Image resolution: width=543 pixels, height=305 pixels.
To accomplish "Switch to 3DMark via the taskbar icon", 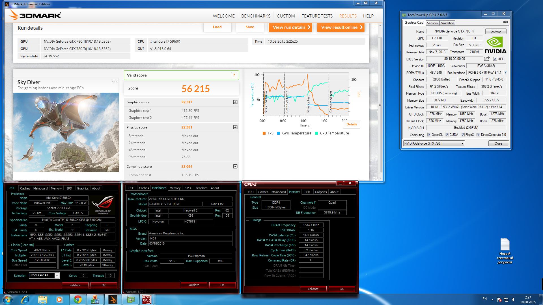I will [x=113, y=299].
